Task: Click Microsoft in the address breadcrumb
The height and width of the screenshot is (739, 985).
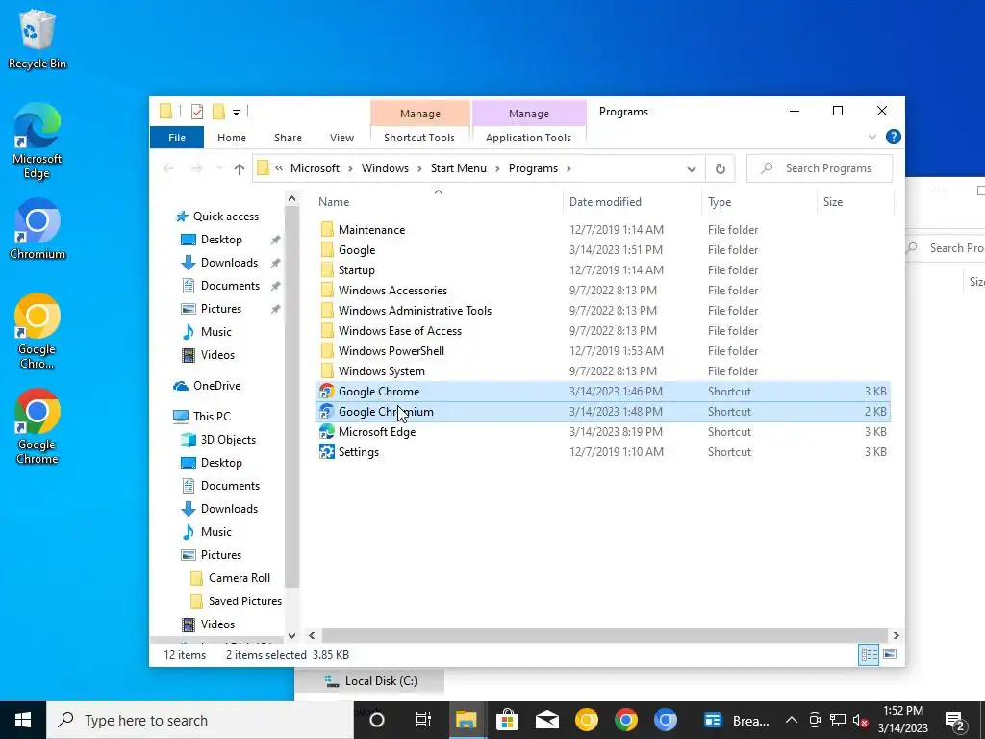Action: (315, 168)
